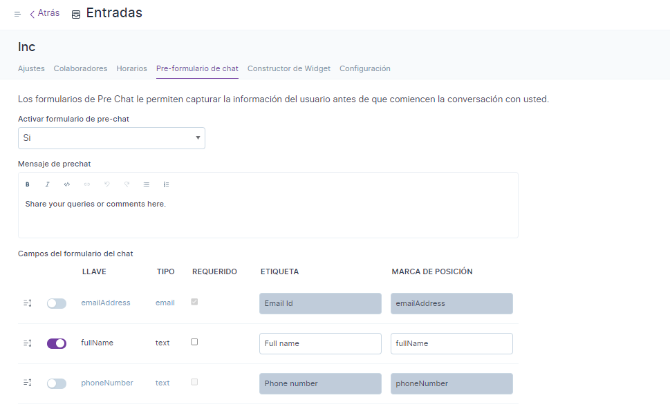Open the hamburger menu
The image size is (670, 411).
[17, 14]
